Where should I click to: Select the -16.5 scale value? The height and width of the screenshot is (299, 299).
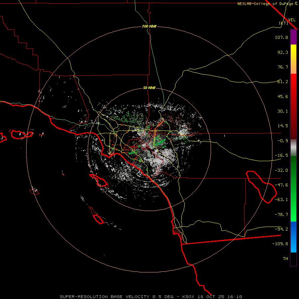click(281, 155)
